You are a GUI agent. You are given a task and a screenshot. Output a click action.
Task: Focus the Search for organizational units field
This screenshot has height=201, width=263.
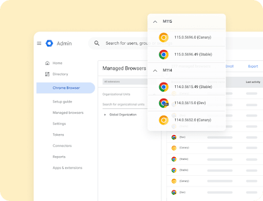[x=125, y=104]
